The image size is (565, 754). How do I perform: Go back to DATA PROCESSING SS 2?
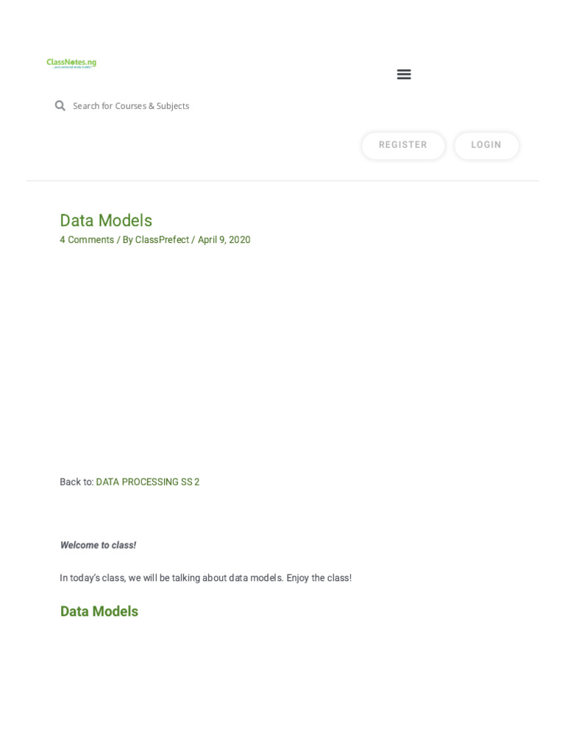[x=147, y=482]
